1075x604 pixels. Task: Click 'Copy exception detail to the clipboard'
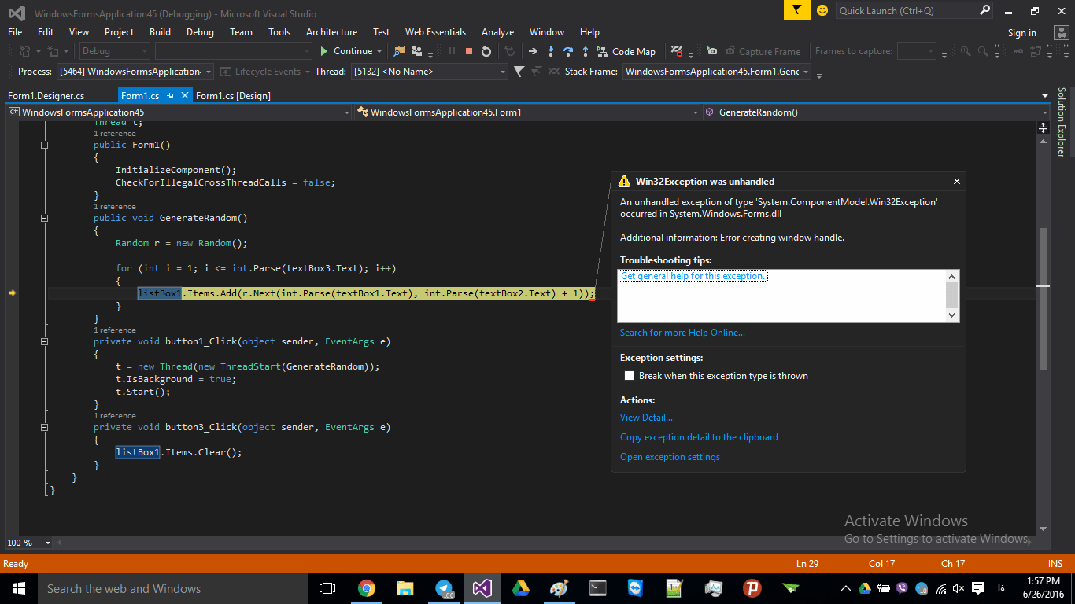pos(699,436)
